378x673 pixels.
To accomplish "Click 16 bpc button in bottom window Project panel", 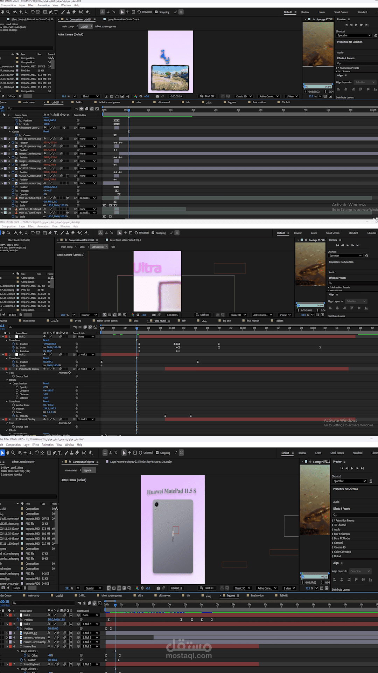I will pos(16,588).
